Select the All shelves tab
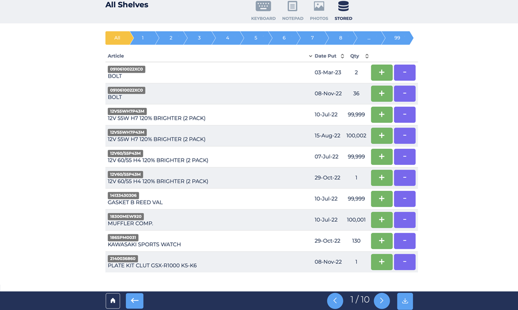Screen dimensions: 518x310 click(118, 38)
